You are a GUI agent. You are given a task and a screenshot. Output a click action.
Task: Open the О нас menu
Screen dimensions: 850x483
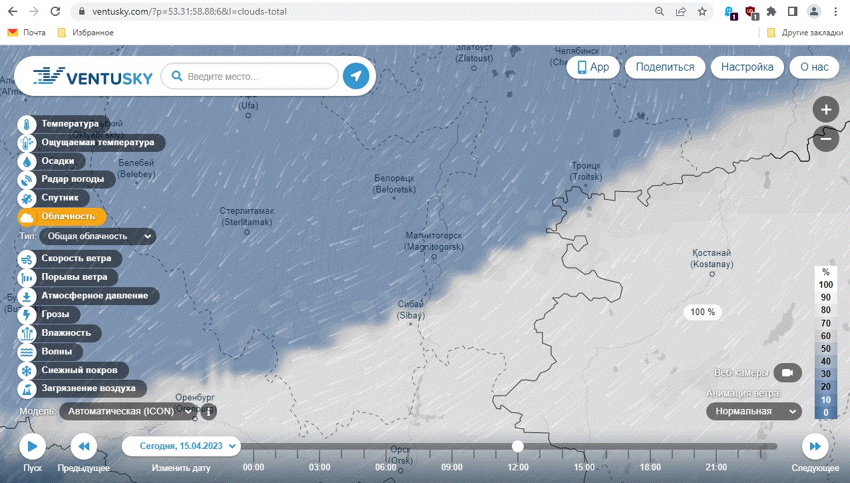pos(814,67)
